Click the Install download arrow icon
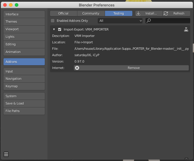Viewport: 194px width, 161px height. coord(138,13)
